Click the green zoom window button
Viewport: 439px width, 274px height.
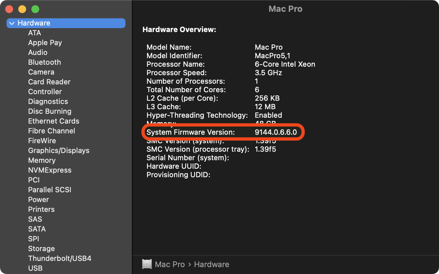[35, 9]
